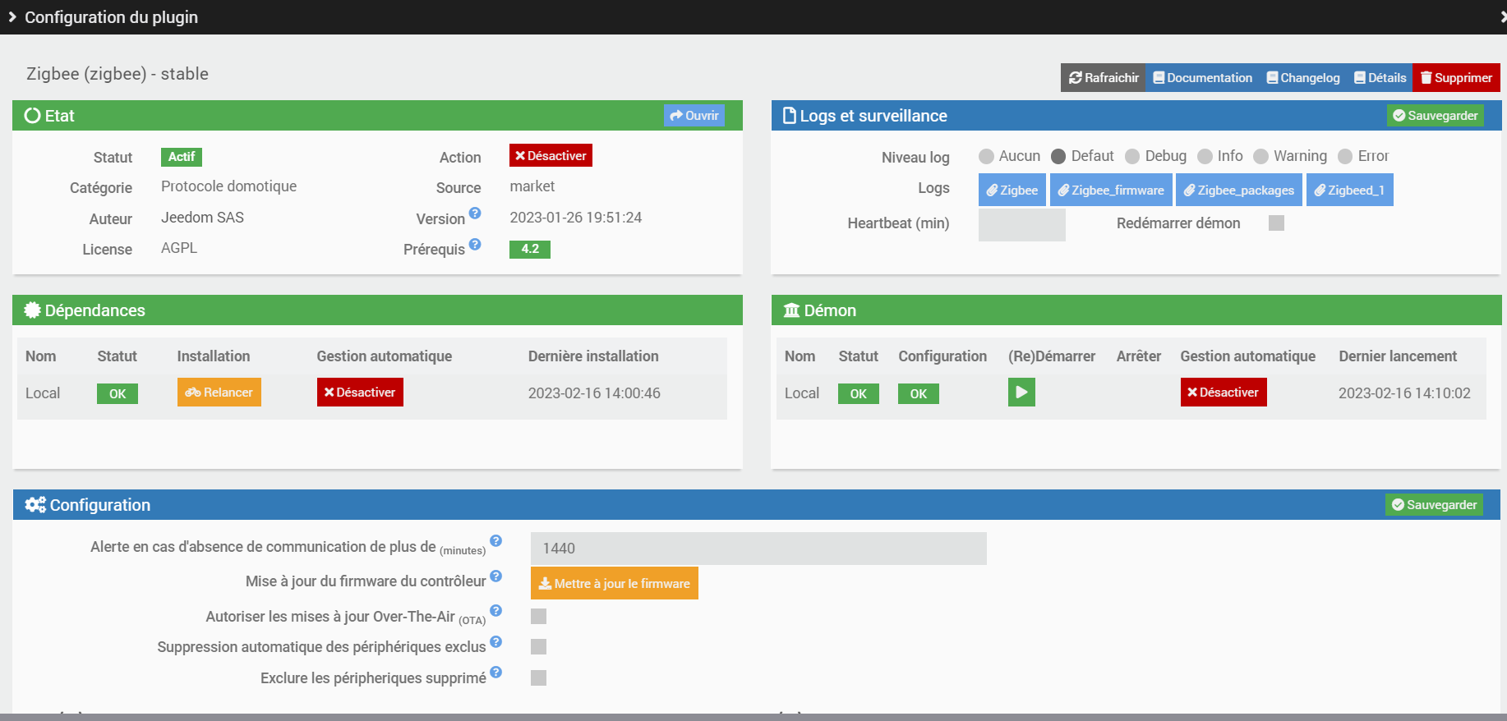Save the Logs et surveillance settings
1507x721 pixels.
1436,116
